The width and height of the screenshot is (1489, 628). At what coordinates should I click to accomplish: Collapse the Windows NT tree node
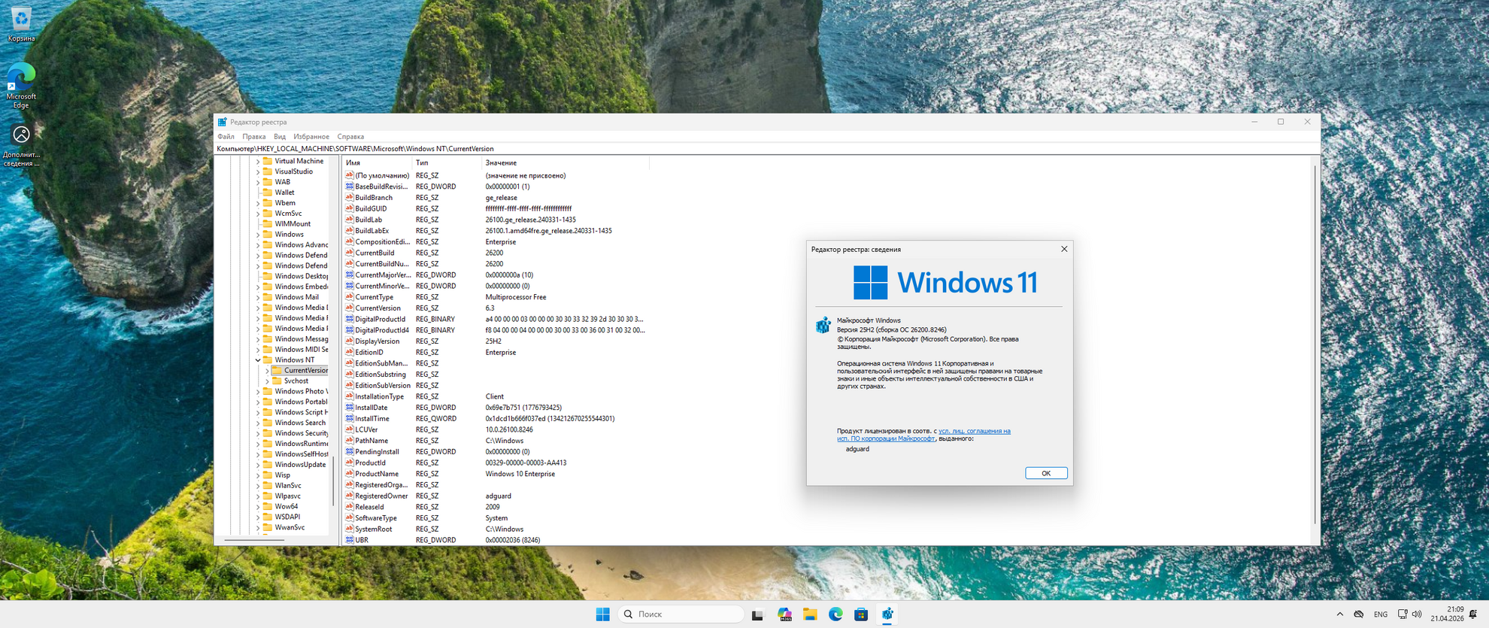(x=258, y=360)
